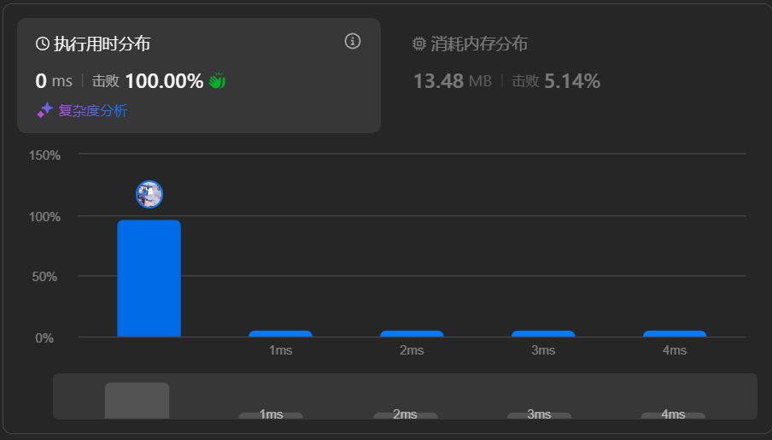Click the 3ms x-axis label under chart
This screenshot has width=772, height=440.
click(543, 350)
